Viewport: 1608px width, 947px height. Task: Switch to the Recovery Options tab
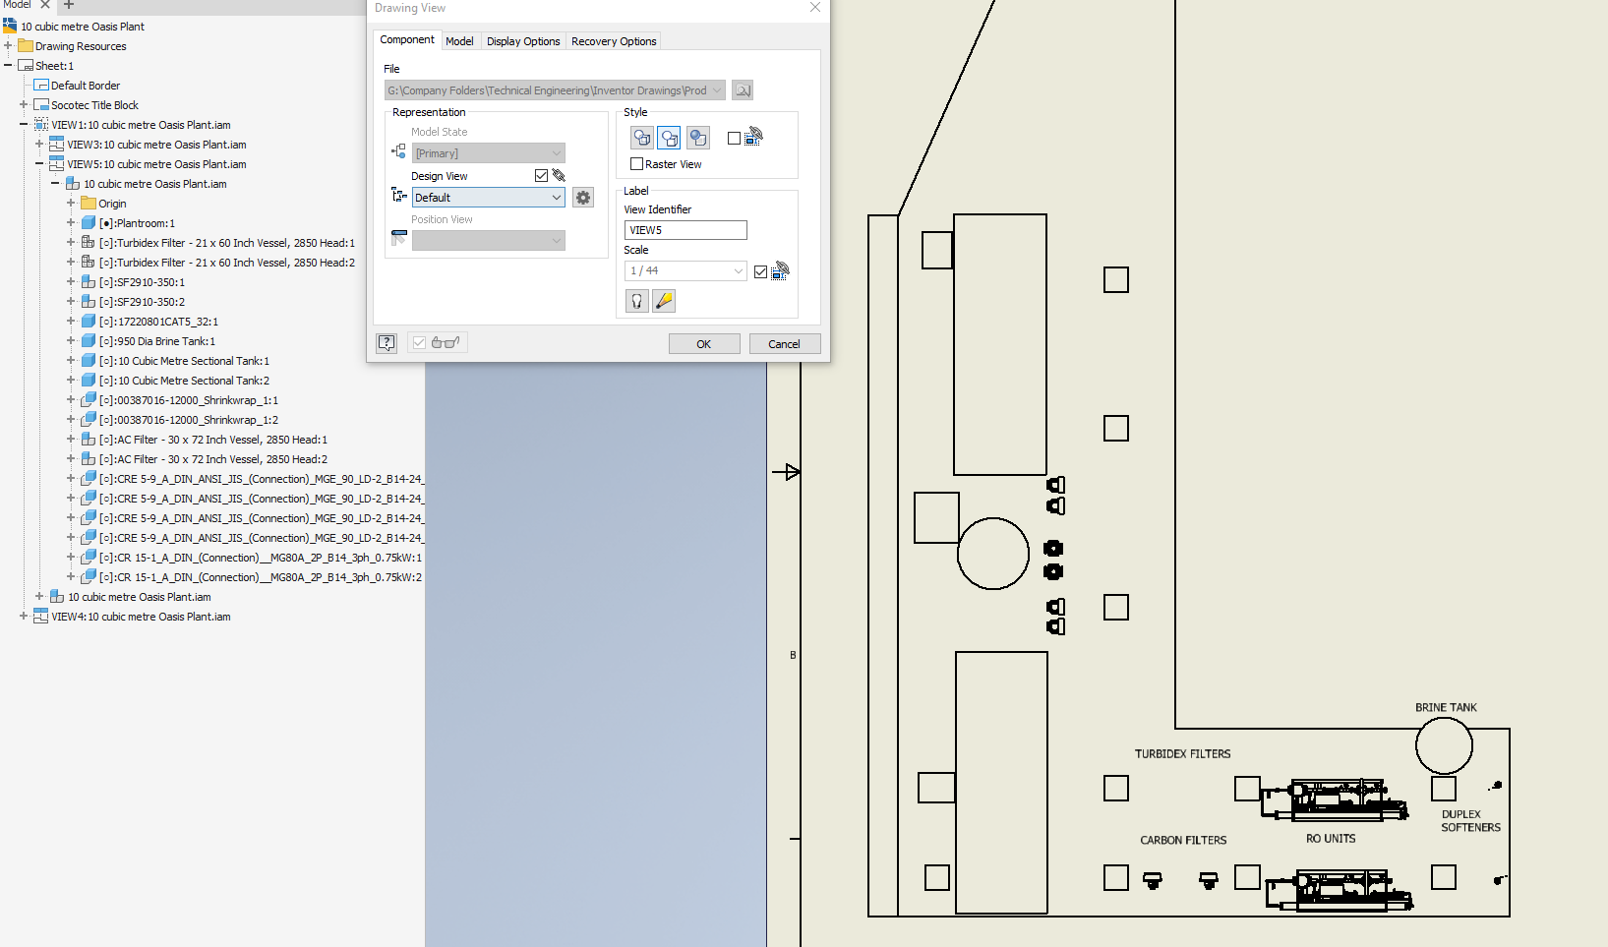pyautogui.click(x=614, y=41)
